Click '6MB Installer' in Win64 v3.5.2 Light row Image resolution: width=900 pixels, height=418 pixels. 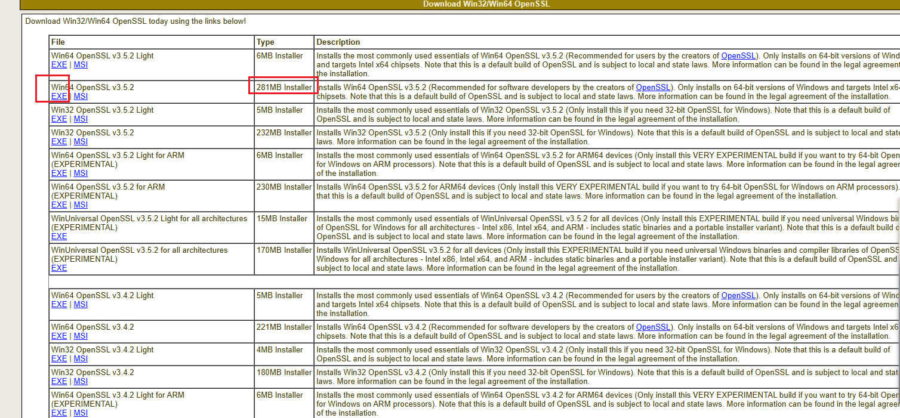(280, 55)
